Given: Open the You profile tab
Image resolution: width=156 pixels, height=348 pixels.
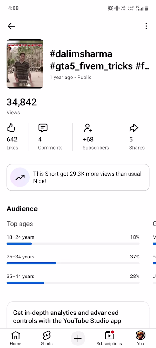Looking at the screenshot, I should (140, 338).
